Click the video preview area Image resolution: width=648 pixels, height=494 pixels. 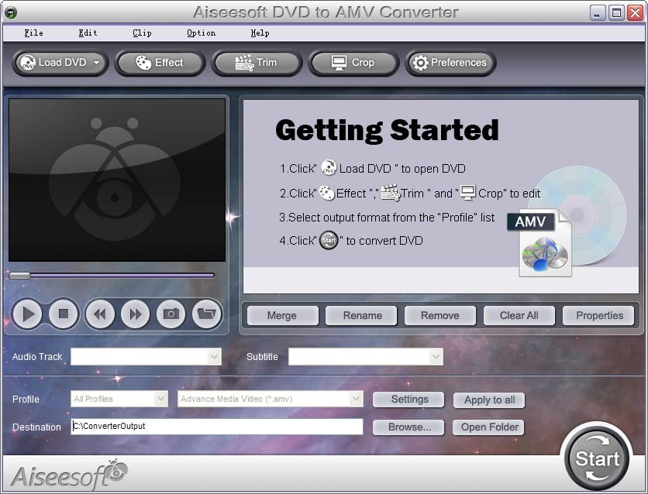tap(117, 180)
